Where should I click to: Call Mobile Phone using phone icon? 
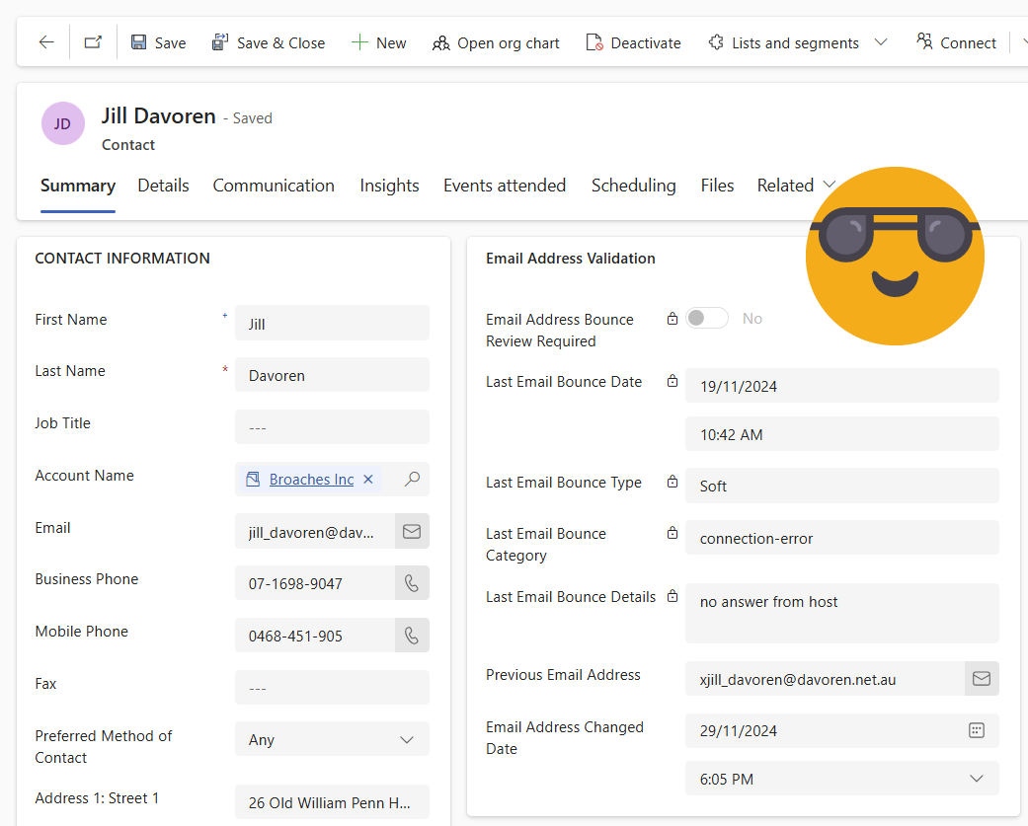(412, 636)
